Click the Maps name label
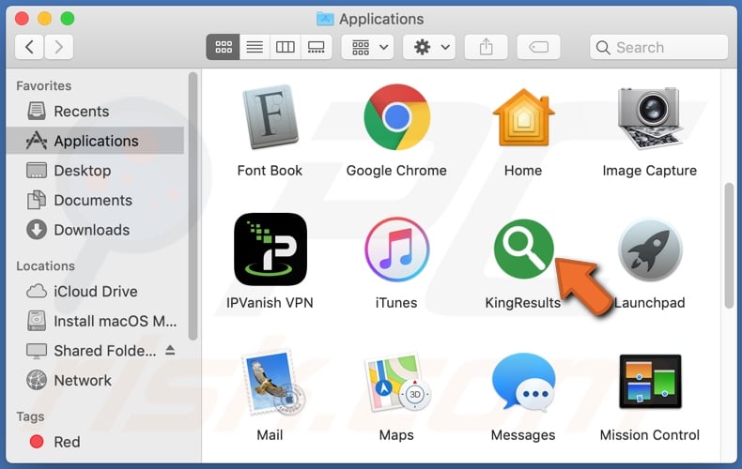 tap(396, 435)
